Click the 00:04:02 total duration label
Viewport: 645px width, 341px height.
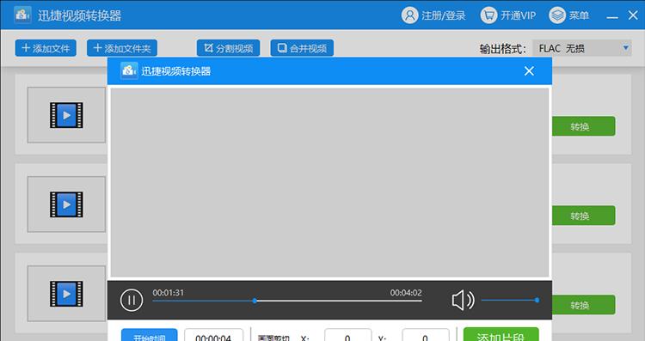(x=406, y=293)
